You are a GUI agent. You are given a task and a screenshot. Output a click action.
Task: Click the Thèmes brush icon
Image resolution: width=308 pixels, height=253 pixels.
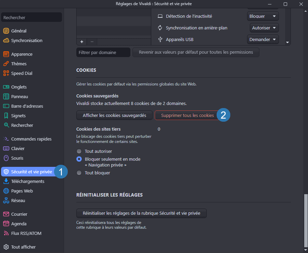coord(6,64)
